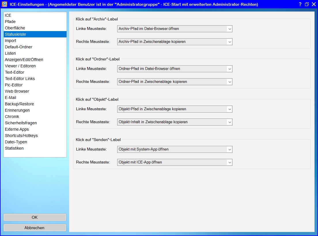The width and height of the screenshot is (318, 236).
Task: Show Externe Apps settings
Action: (x=35, y=129)
